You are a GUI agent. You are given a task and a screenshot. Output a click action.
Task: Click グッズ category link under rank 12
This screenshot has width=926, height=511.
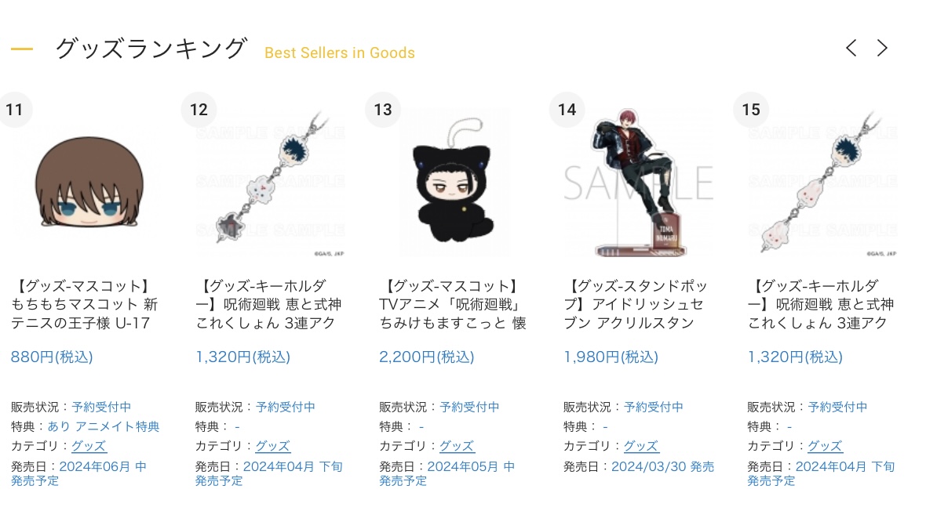pyautogui.click(x=273, y=446)
